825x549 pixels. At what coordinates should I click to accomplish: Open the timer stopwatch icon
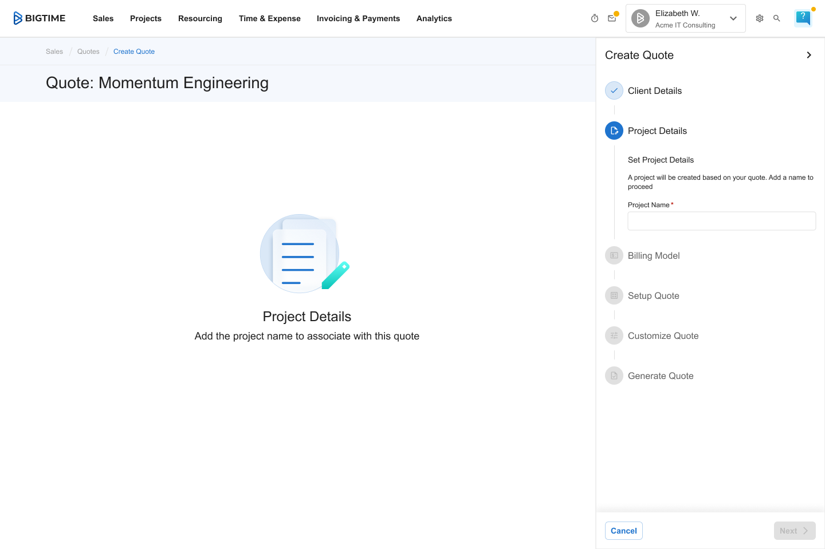click(x=595, y=18)
